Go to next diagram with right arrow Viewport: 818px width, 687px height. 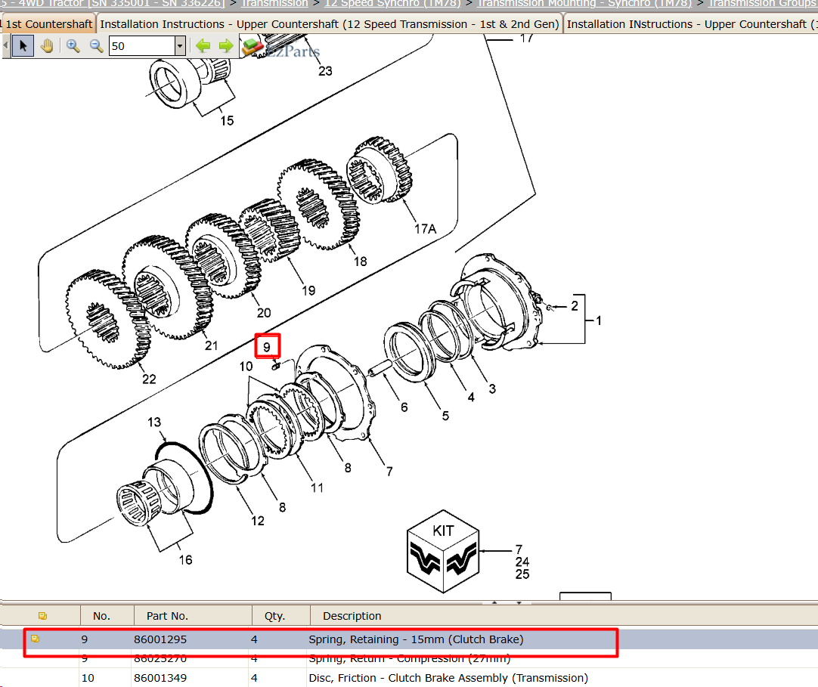226,46
